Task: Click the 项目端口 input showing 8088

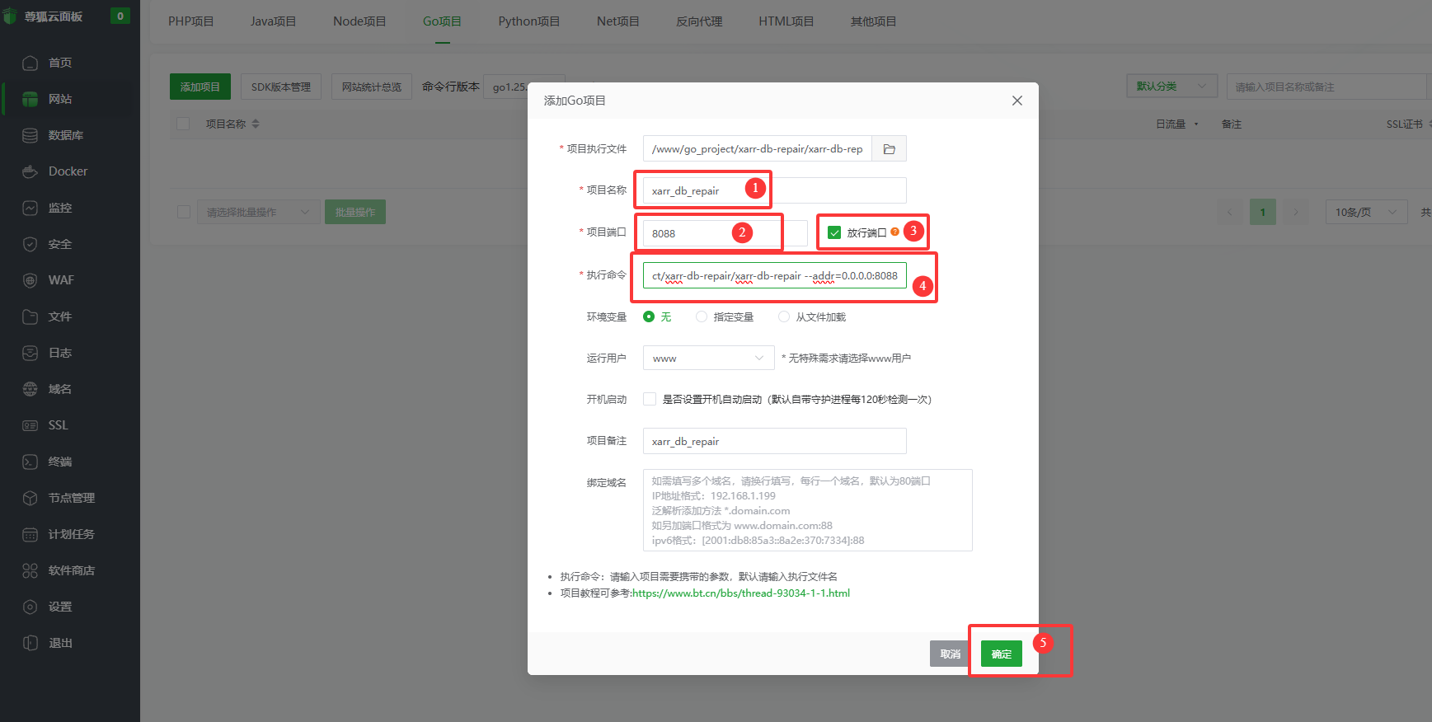Action: [725, 233]
